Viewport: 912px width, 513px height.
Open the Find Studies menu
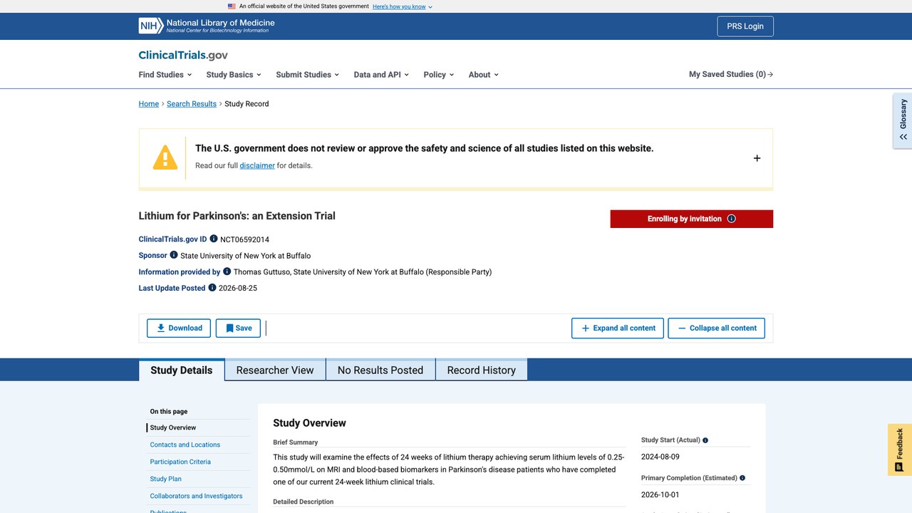click(x=165, y=74)
